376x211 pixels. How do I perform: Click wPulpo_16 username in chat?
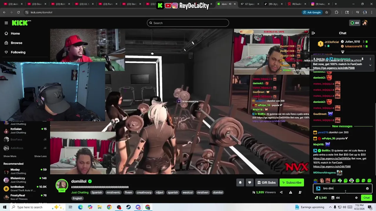(x=328, y=138)
